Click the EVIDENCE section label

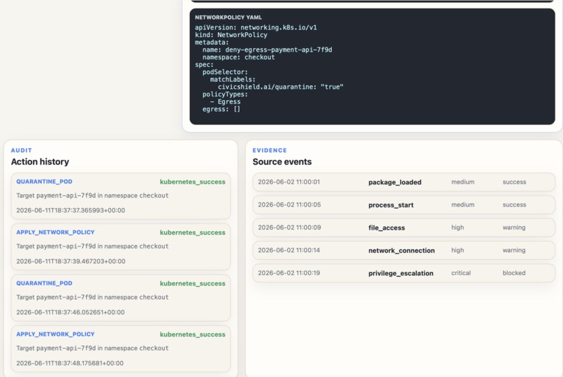[x=270, y=150]
